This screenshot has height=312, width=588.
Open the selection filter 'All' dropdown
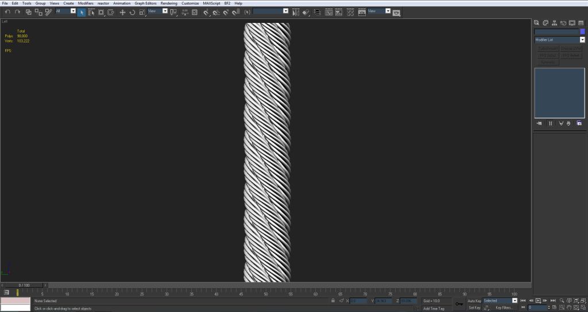coord(73,11)
